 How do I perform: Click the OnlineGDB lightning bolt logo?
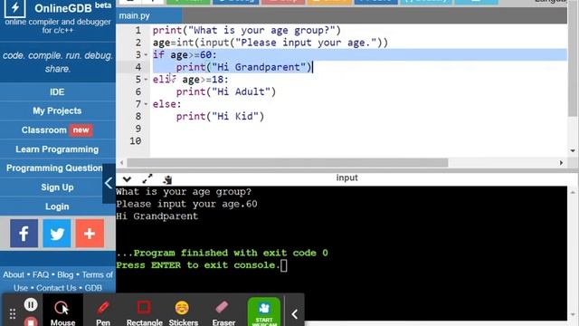(x=14, y=7)
